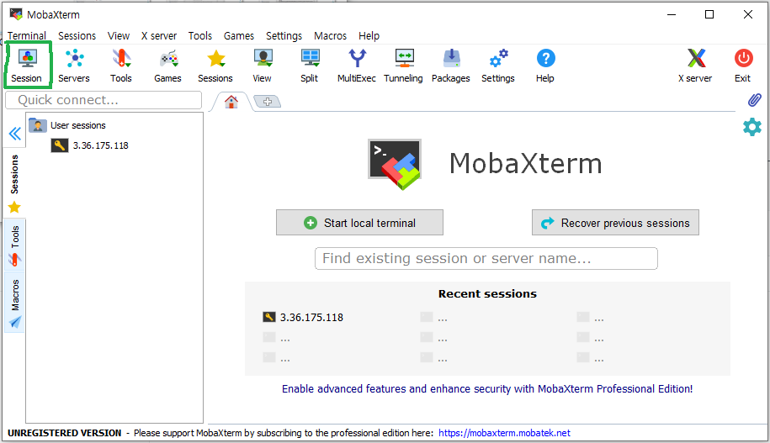Image resolution: width=770 pixels, height=443 pixels.
Task: Click the red Exit power icon
Action: pos(743,66)
